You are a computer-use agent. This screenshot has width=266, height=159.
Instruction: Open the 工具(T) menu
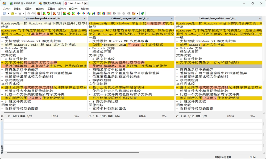(x=51, y=9)
